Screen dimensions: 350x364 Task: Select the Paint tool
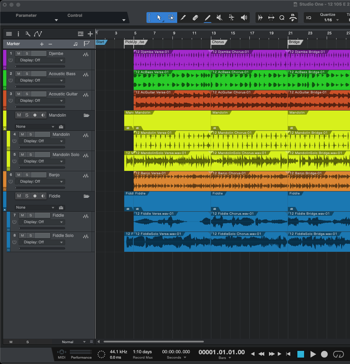[207, 18]
